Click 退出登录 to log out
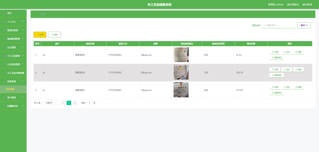 pos(307,4)
